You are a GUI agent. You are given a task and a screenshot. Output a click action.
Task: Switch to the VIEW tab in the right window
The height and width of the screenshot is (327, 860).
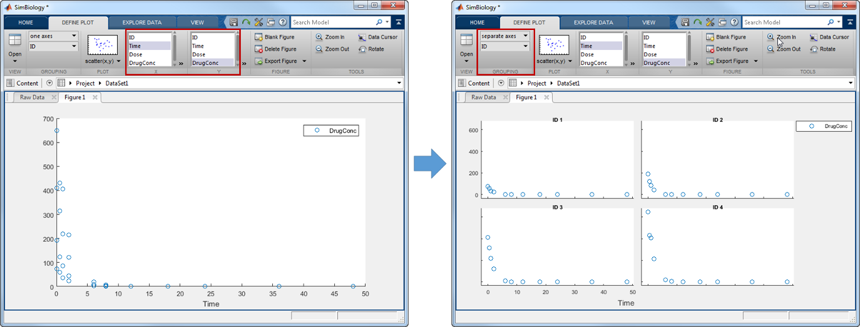click(x=648, y=23)
